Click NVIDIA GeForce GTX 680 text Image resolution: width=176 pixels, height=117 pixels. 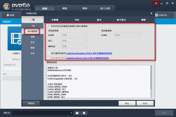point(59,70)
